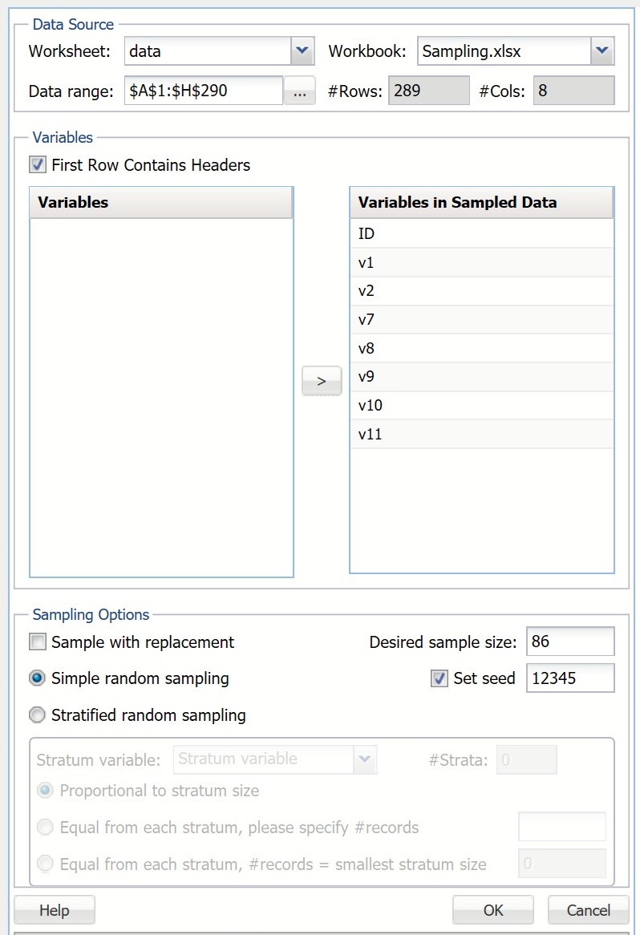Select v11 in the sampled data list
Screen dimensions: 640x935
click(481, 434)
